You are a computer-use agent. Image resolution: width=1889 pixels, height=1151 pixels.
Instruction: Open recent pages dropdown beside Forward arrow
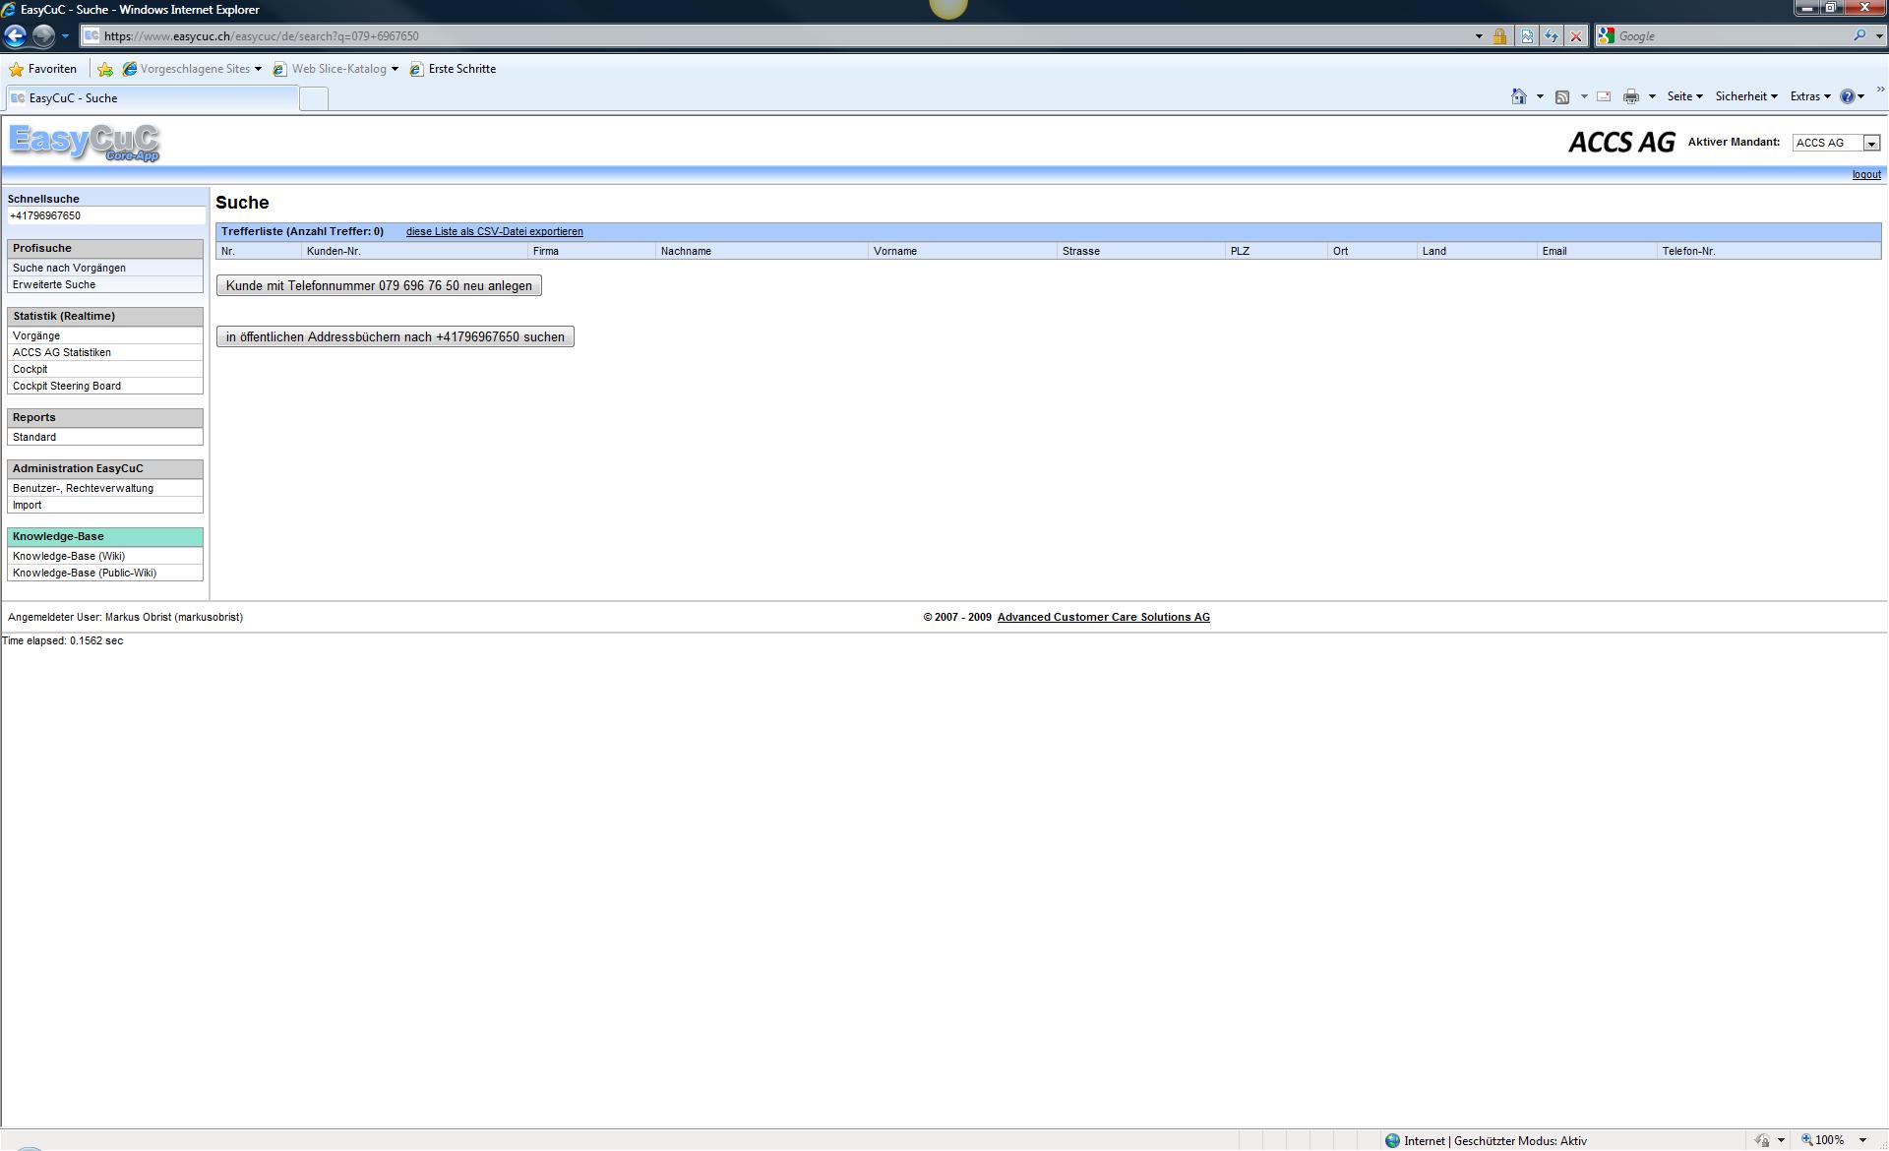click(65, 36)
